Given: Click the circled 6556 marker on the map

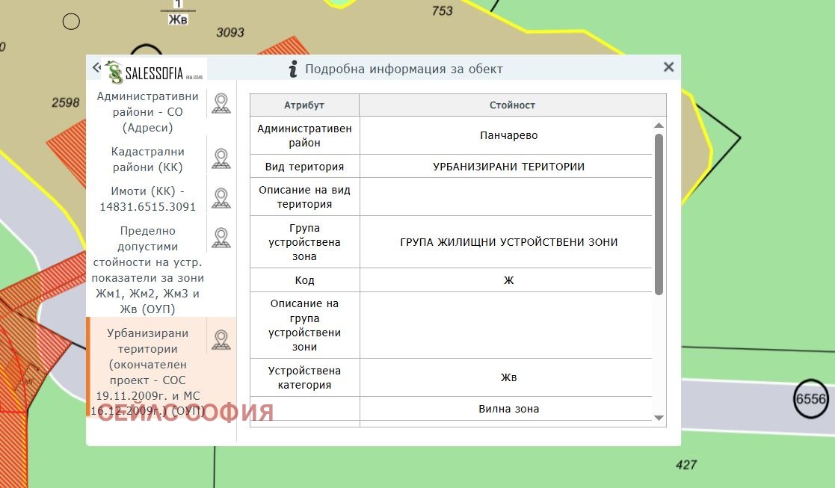Looking at the screenshot, I should click(810, 399).
